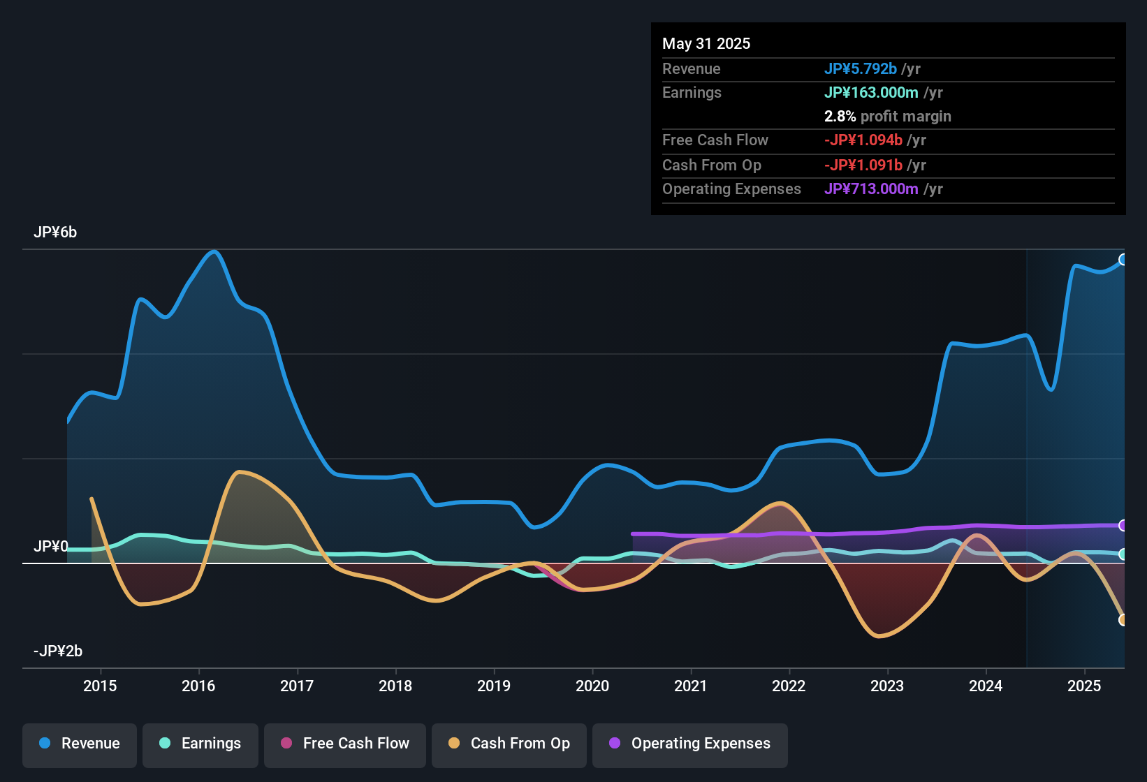Select the 2015 x-axis label
Viewport: 1147px width, 782px height.
click(x=100, y=686)
